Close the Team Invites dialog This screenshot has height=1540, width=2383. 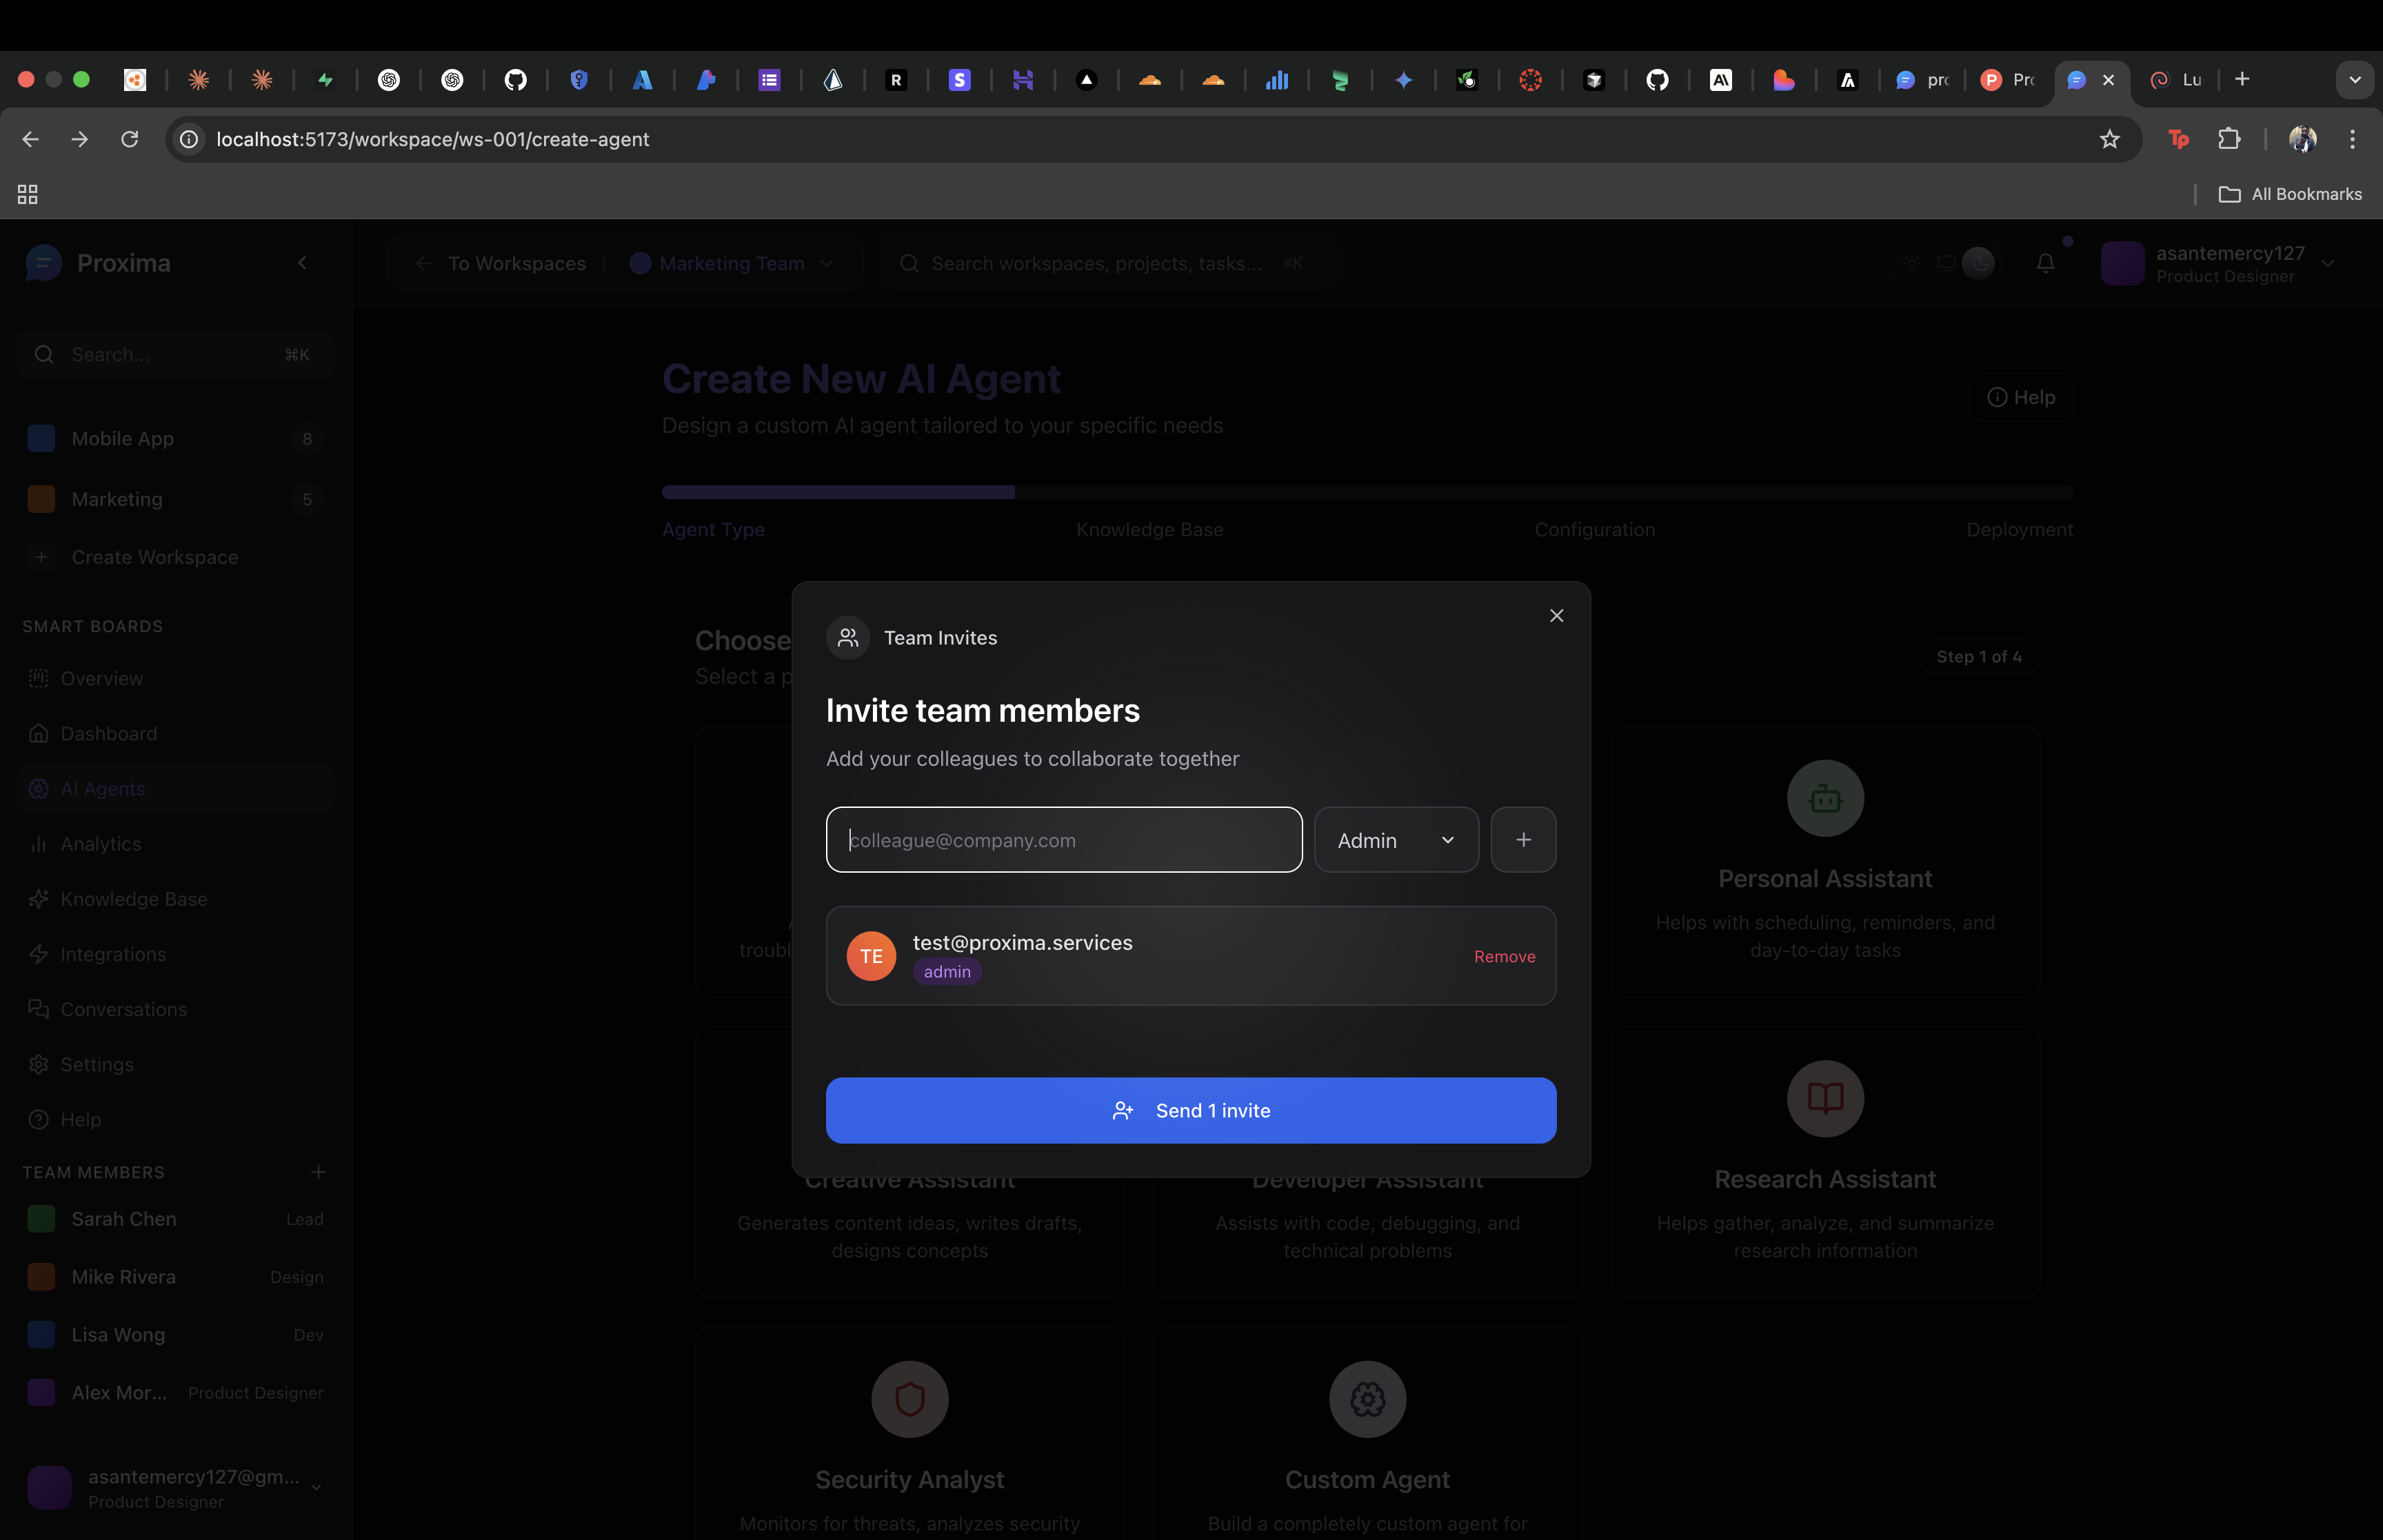pos(1556,616)
